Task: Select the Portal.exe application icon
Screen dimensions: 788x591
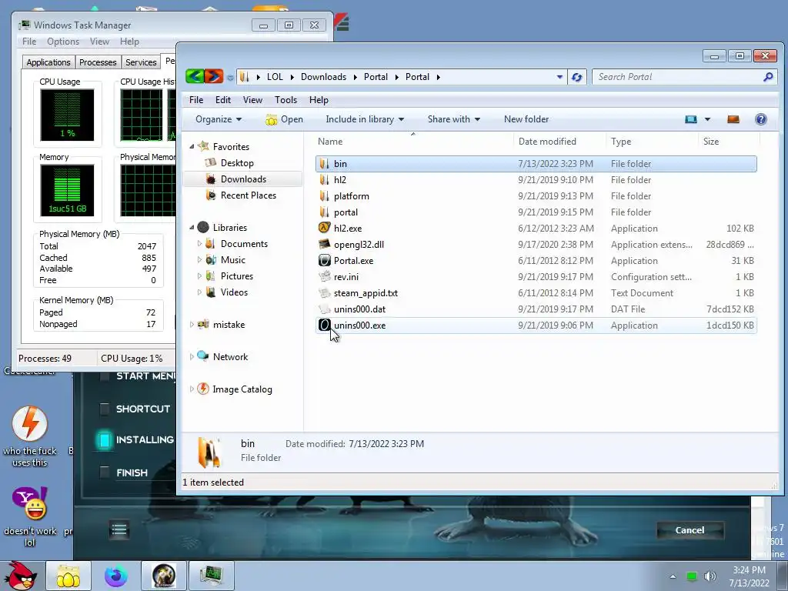Action: pos(325,260)
